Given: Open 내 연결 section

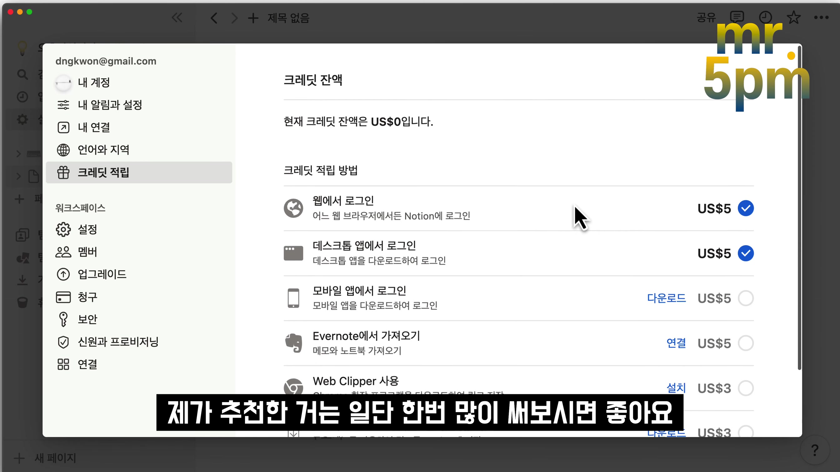Looking at the screenshot, I should click(139, 127).
